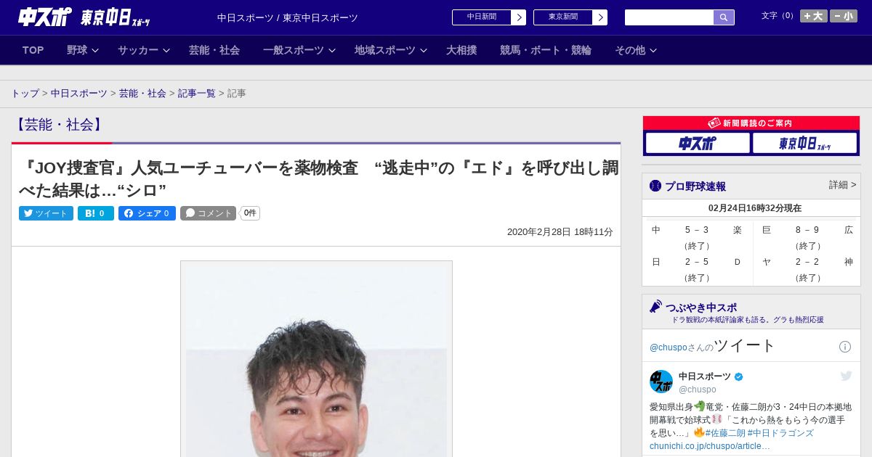Click the 中日スポーツ Twitter avatar
This screenshot has width=872, height=457.
coord(661,382)
